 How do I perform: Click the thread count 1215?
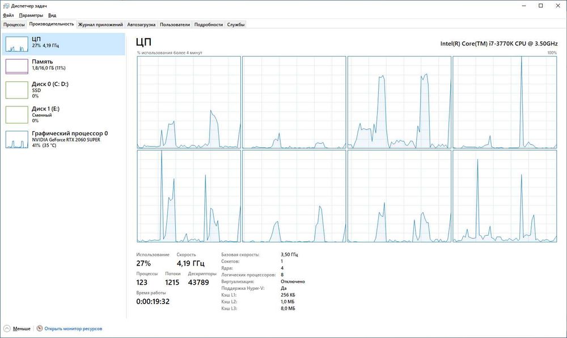point(172,283)
